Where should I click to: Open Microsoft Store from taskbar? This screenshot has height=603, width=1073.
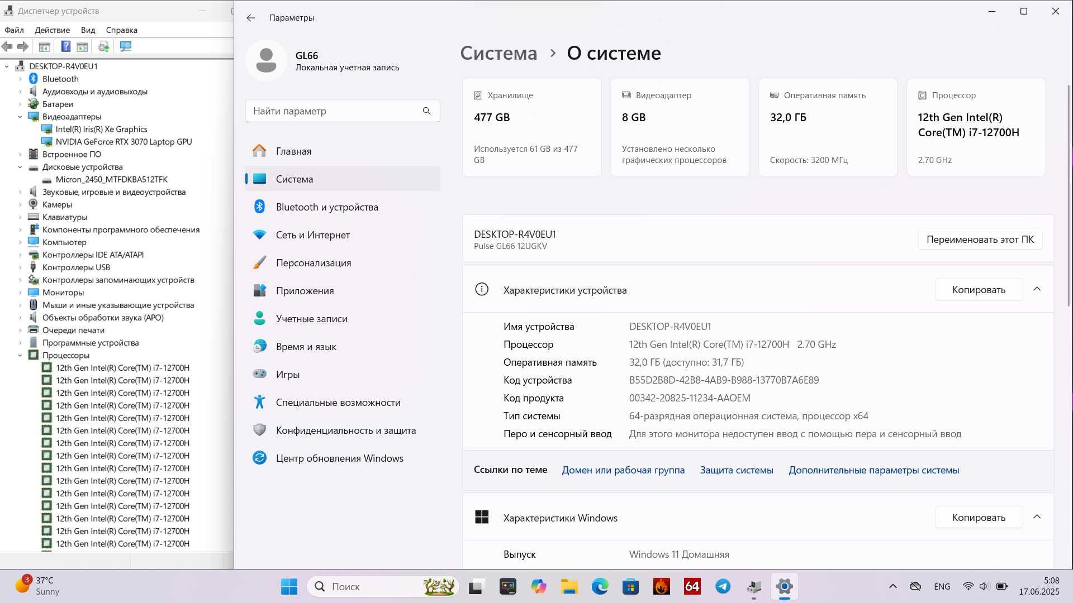(630, 586)
